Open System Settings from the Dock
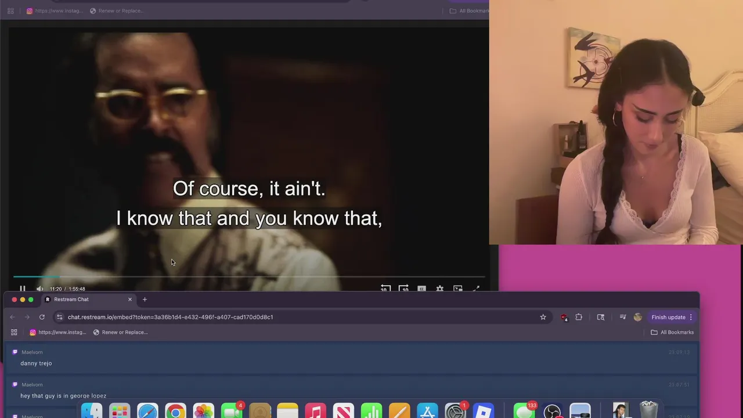 [x=455, y=411]
